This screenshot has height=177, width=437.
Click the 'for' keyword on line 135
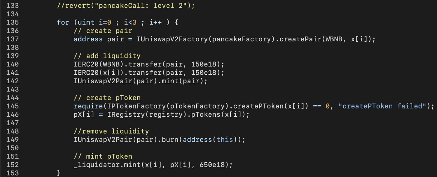(63, 22)
